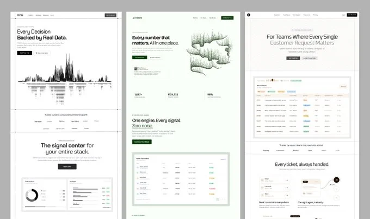Click the outlined button at the top right of the tickets card

point(343,87)
